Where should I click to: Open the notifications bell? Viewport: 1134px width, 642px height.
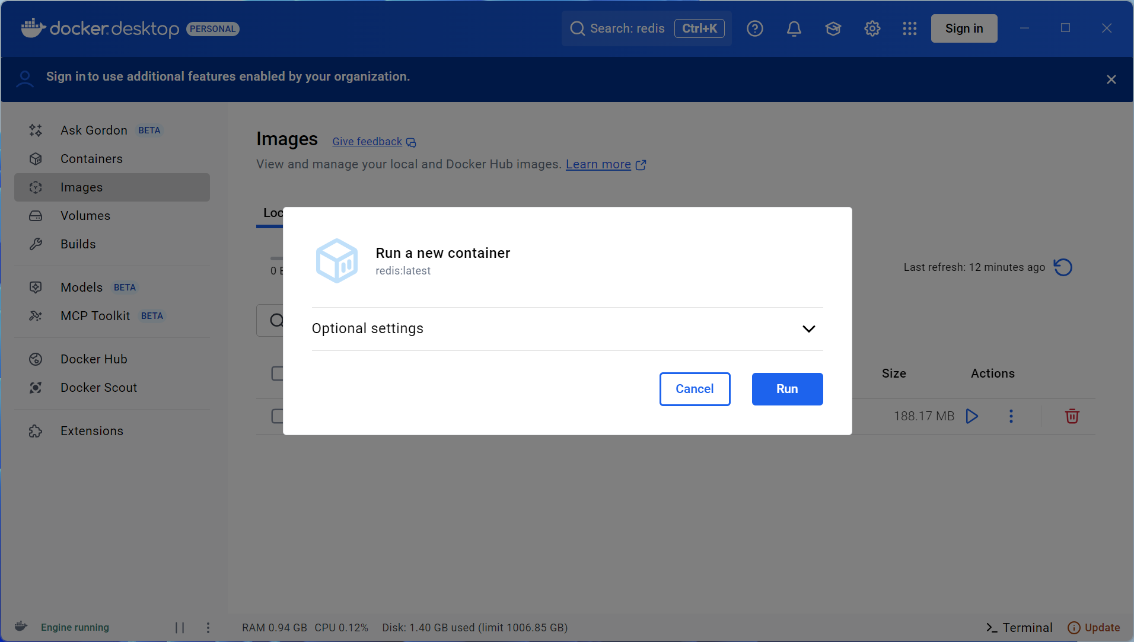click(x=794, y=28)
